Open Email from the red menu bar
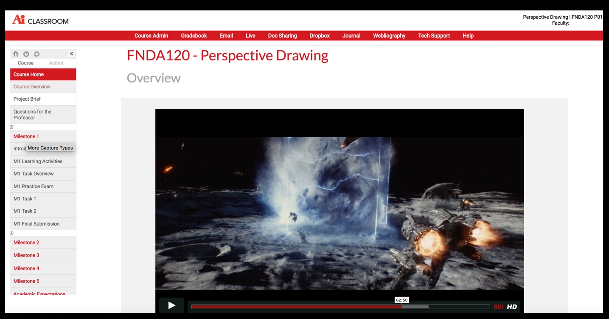This screenshot has width=609, height=319. click(x=226, y=36)
